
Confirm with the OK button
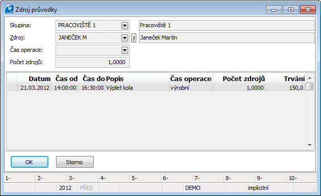pos(29,162)
